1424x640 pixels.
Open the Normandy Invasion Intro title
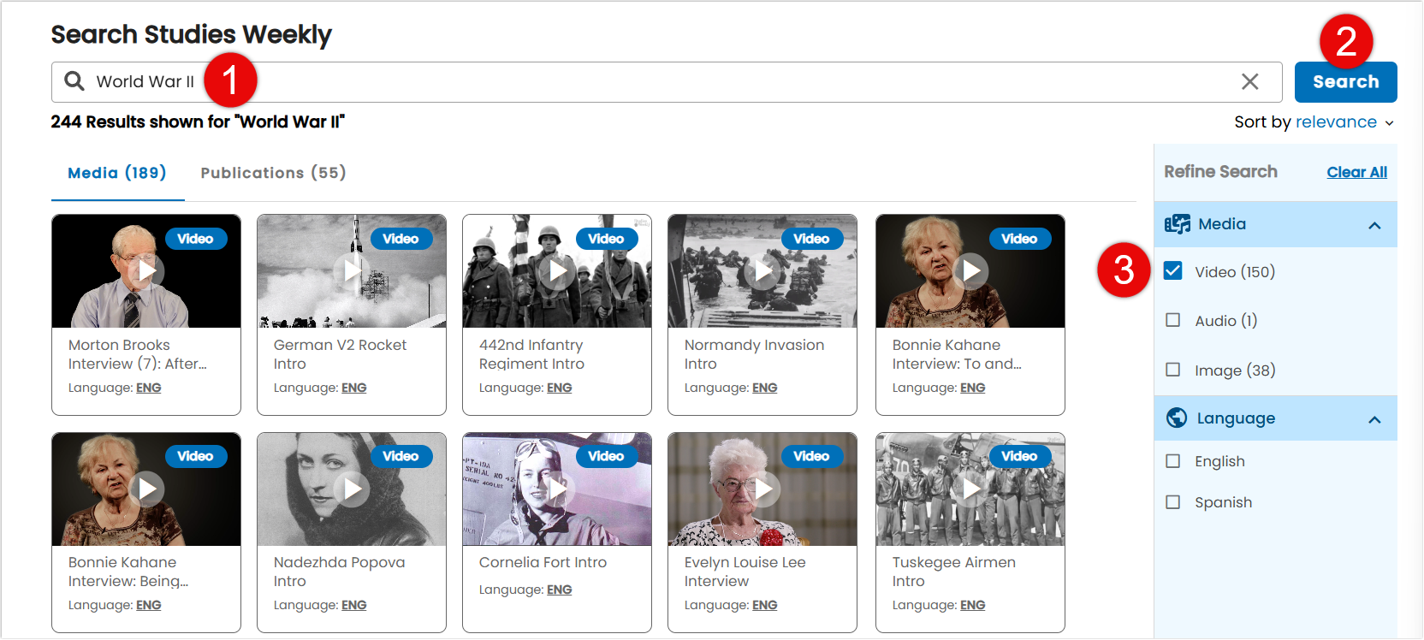pyautogui.click(x=754, y=354)
